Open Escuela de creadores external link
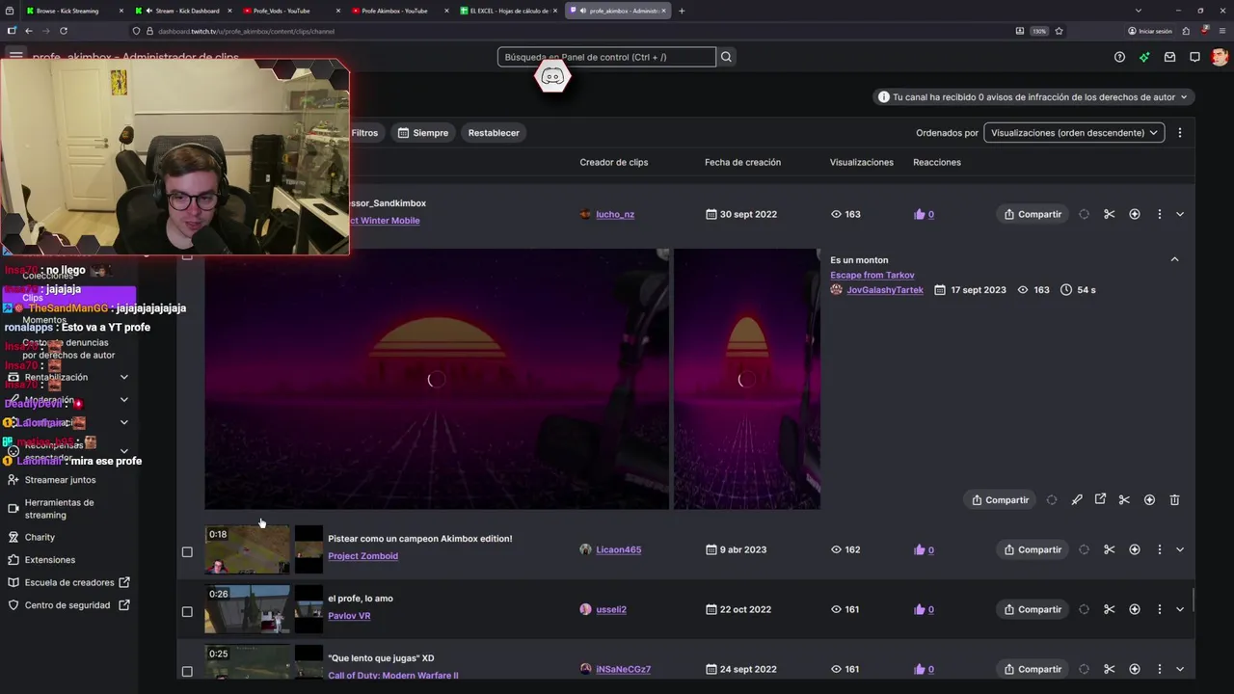The height and width of the screenshot is (694, 1234). point(68,582)
